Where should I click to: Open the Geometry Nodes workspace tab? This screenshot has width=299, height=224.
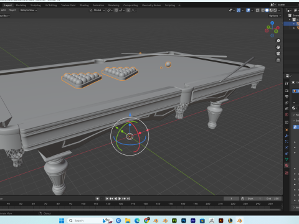pos(151,6)
